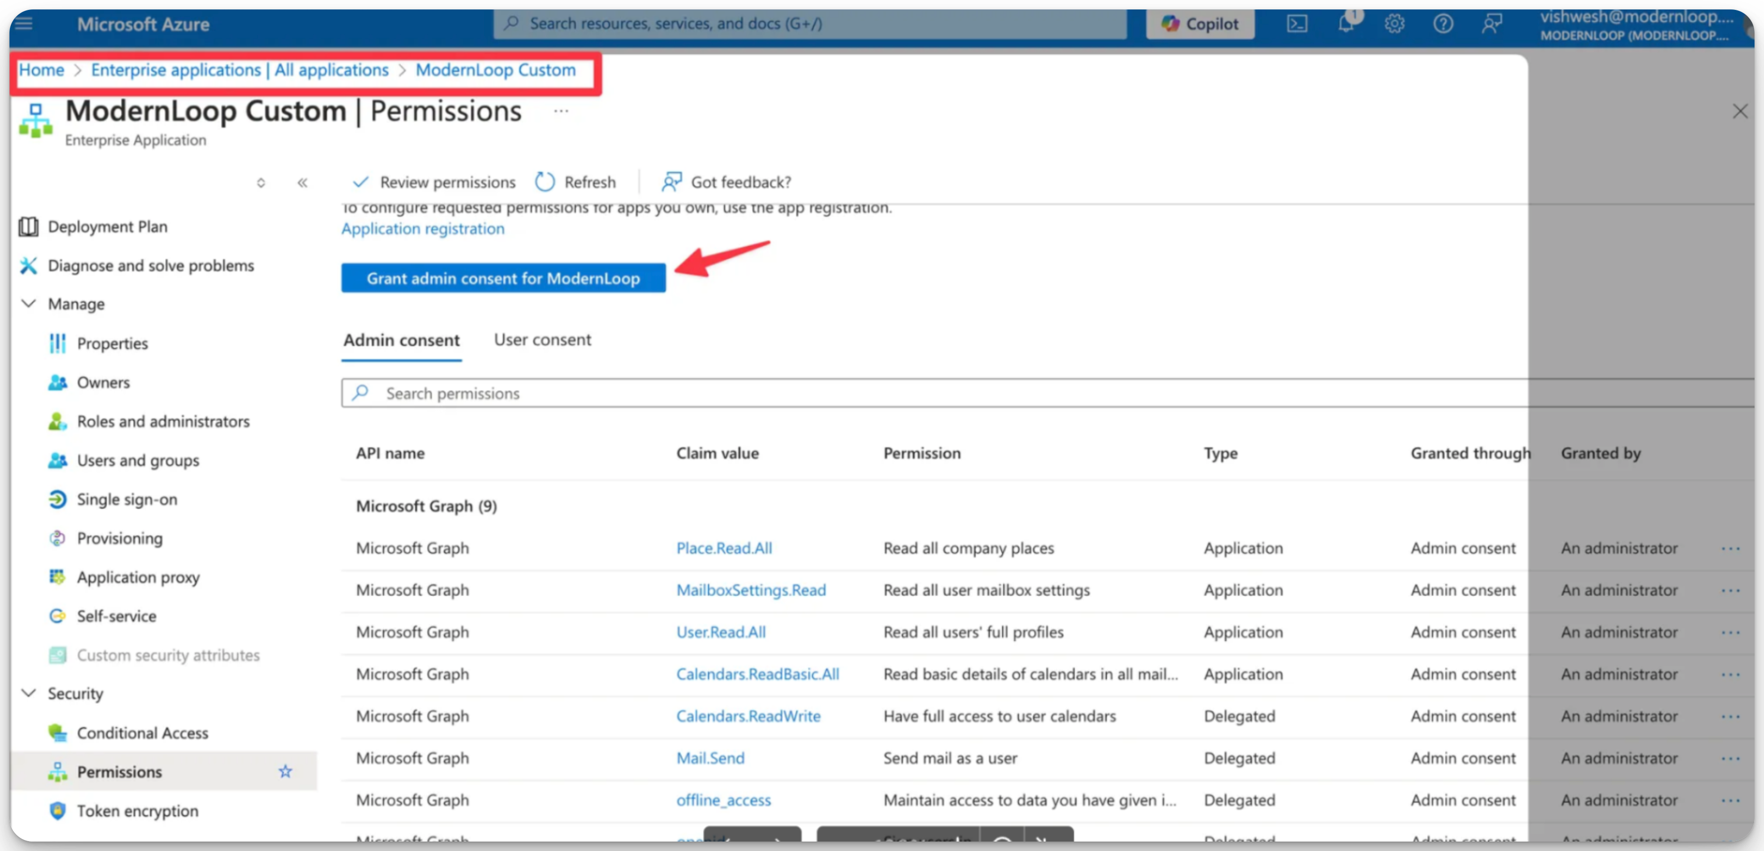Open the more options ellipsis beside Permissions title
Screen dimensions: 1764x851
point(561,111)
